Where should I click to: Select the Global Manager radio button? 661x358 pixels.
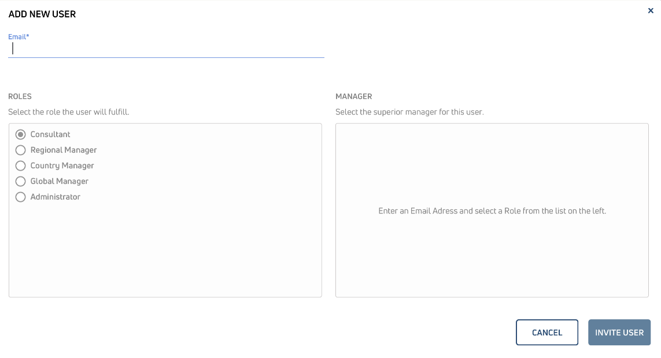pos(21,181)
